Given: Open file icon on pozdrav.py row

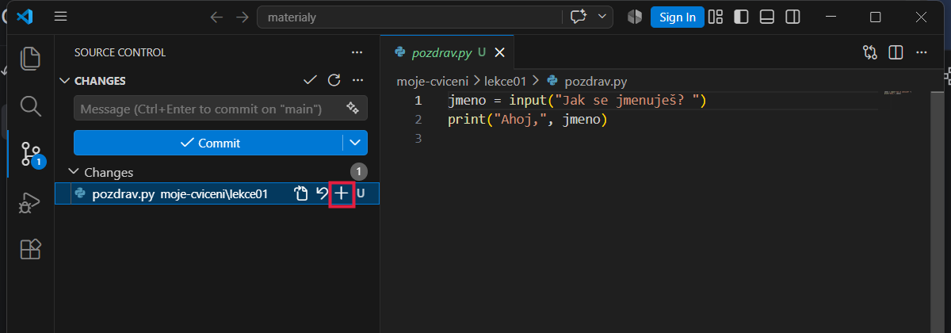Looking at the screenshot, I should pyautogui.click(x=301, y=193).
